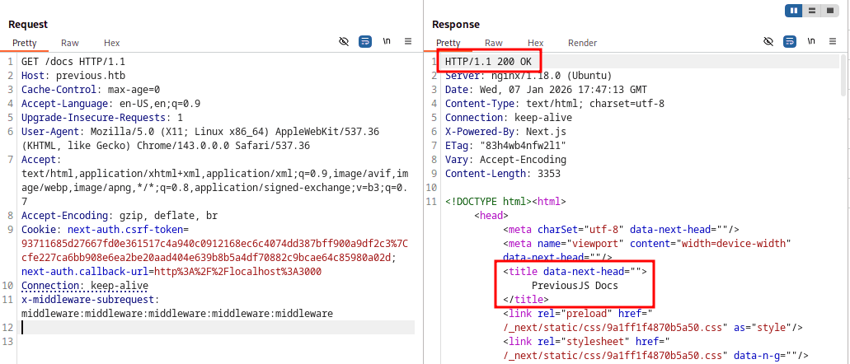Select the Response Pretty tab
This screenshot has width=850, height=364.
tap(448, 43)
